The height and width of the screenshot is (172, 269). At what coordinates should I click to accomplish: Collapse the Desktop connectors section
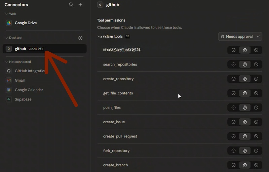tap(6, 38)
